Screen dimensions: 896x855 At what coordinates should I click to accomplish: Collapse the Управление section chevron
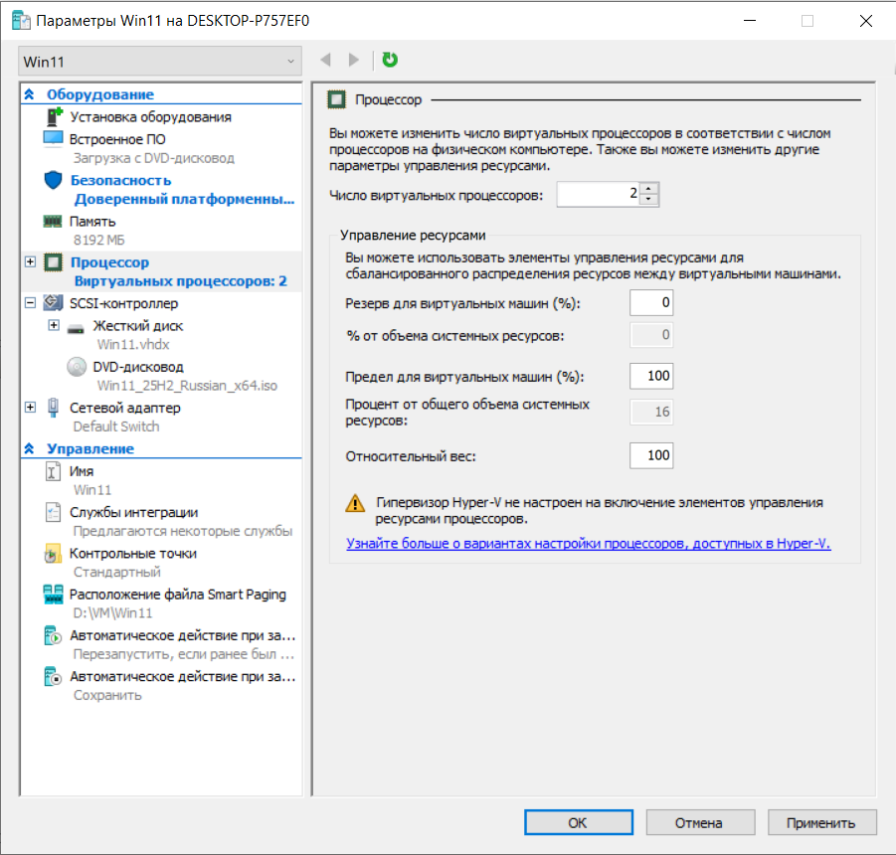(29, 448)
